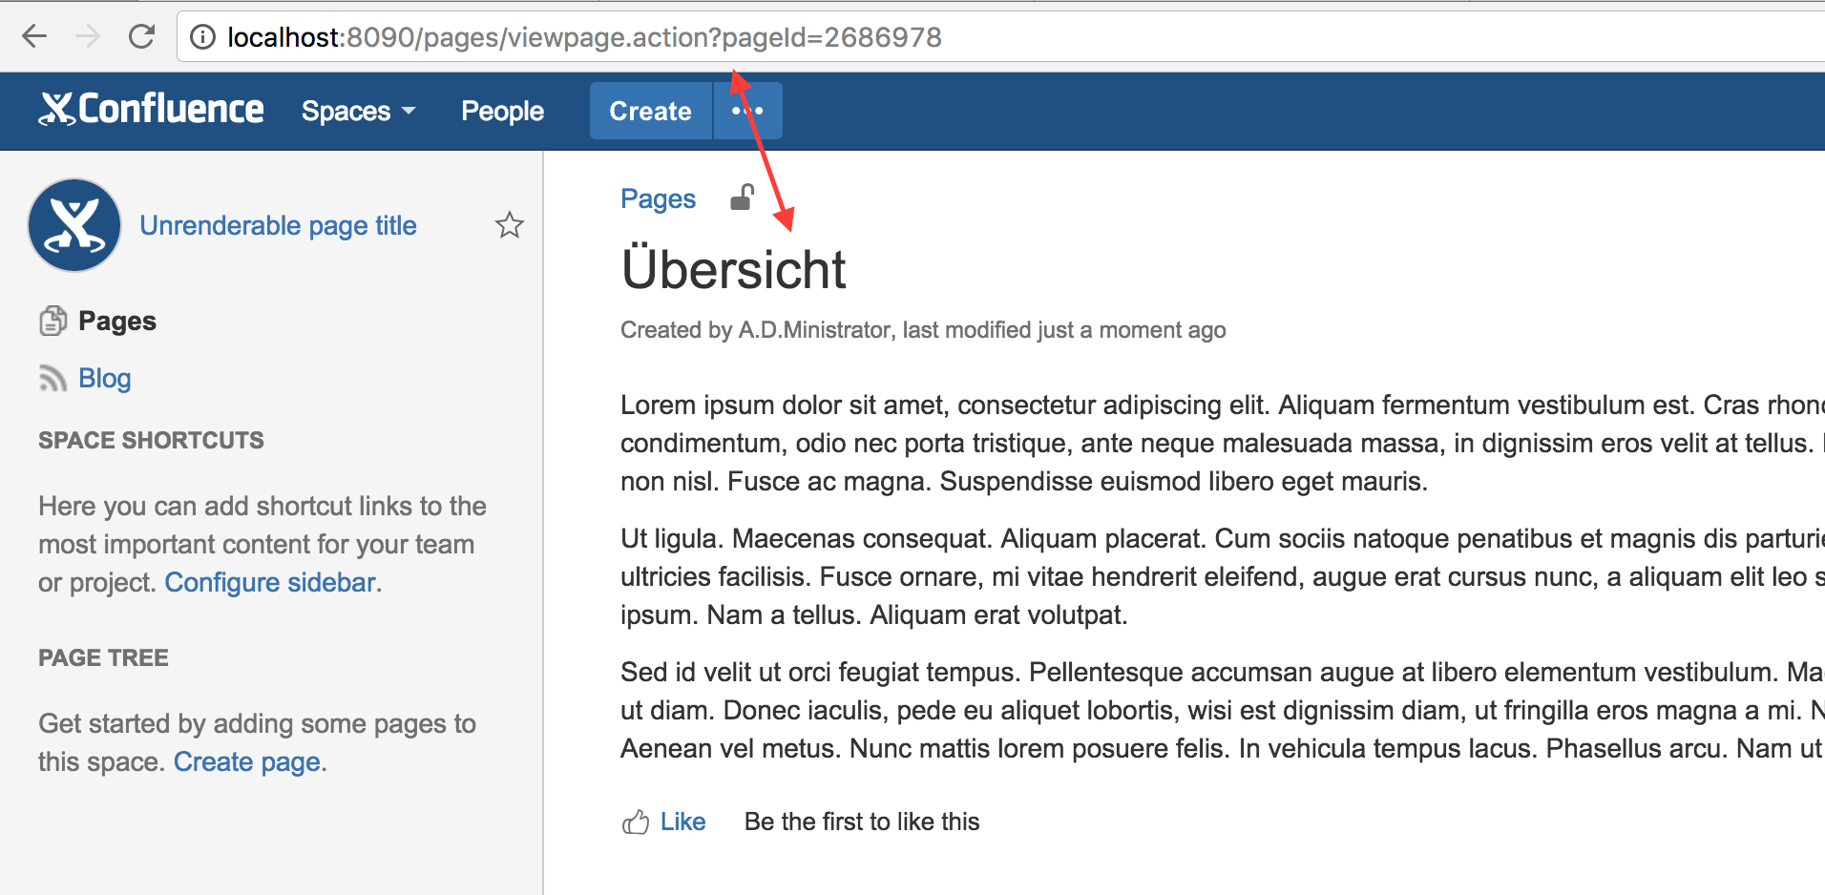Click the thumbs-up Like icon
The height and width of the screenshot is (895, 1825).
[635, 822]
